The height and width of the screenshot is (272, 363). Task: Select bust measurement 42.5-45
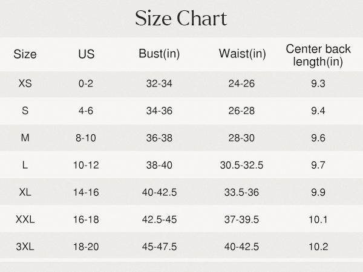tap(159, 219)
